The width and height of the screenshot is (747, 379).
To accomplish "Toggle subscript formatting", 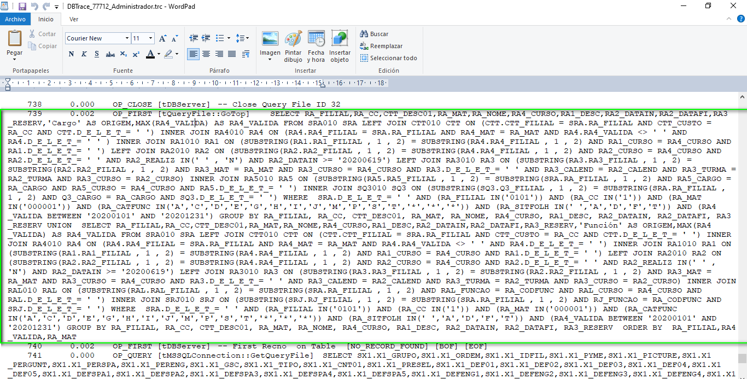I will click(x=123, y=54).
